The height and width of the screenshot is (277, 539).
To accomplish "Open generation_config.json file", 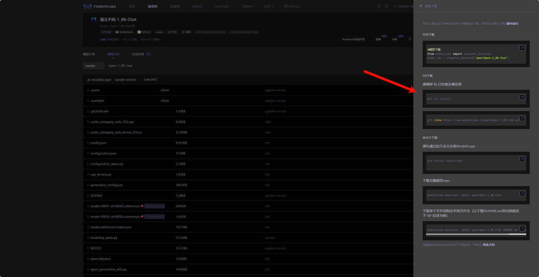I will (107, 185).
